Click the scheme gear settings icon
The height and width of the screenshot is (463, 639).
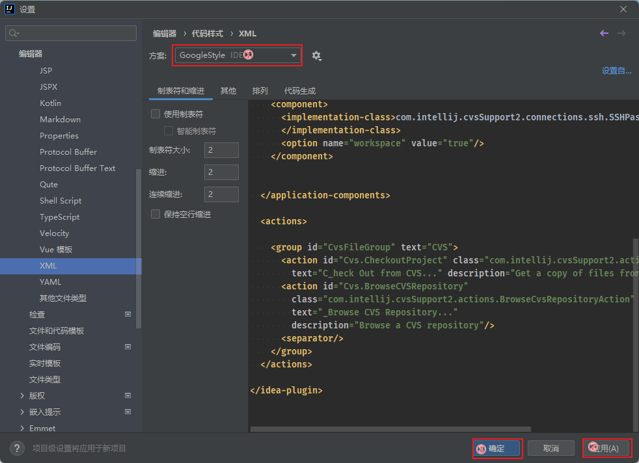(317, 56)
